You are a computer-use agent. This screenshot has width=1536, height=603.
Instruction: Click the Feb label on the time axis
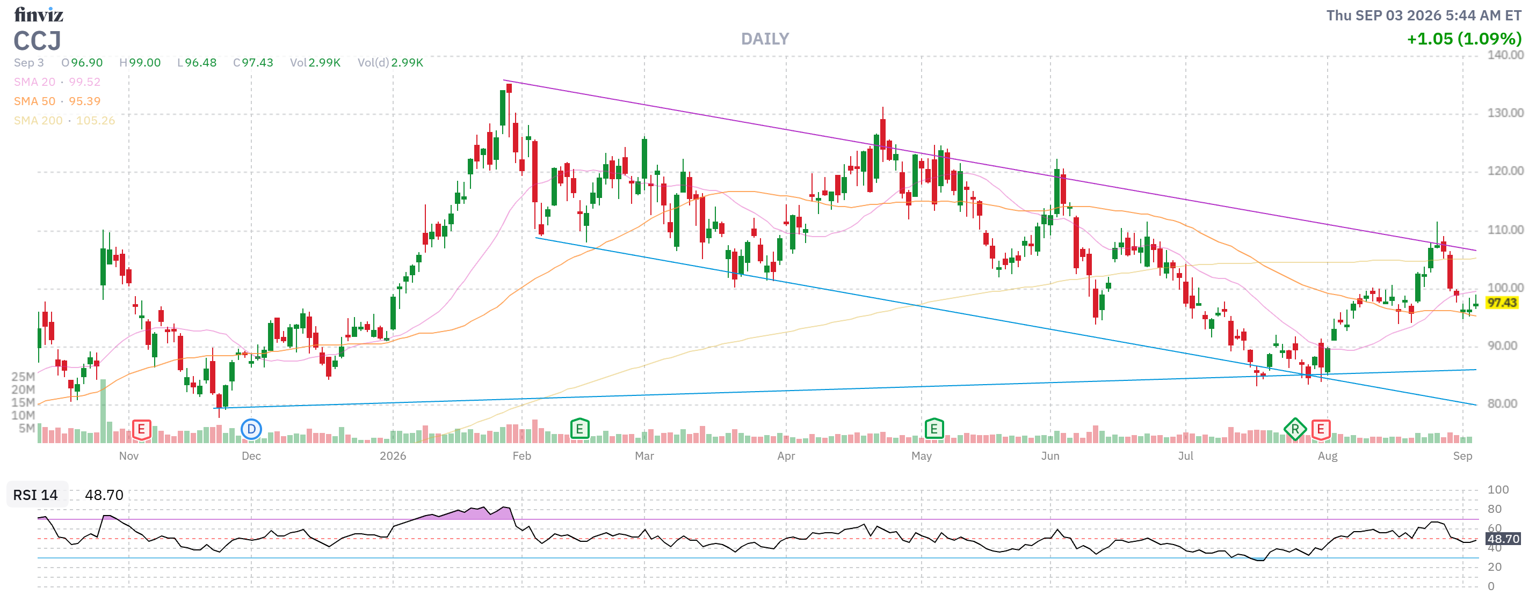(521, 457)
